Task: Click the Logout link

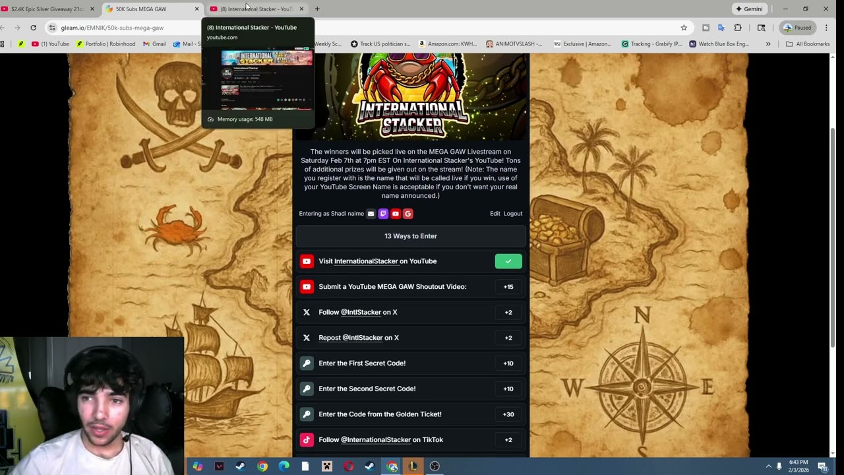Action: (x=513, y=214)
